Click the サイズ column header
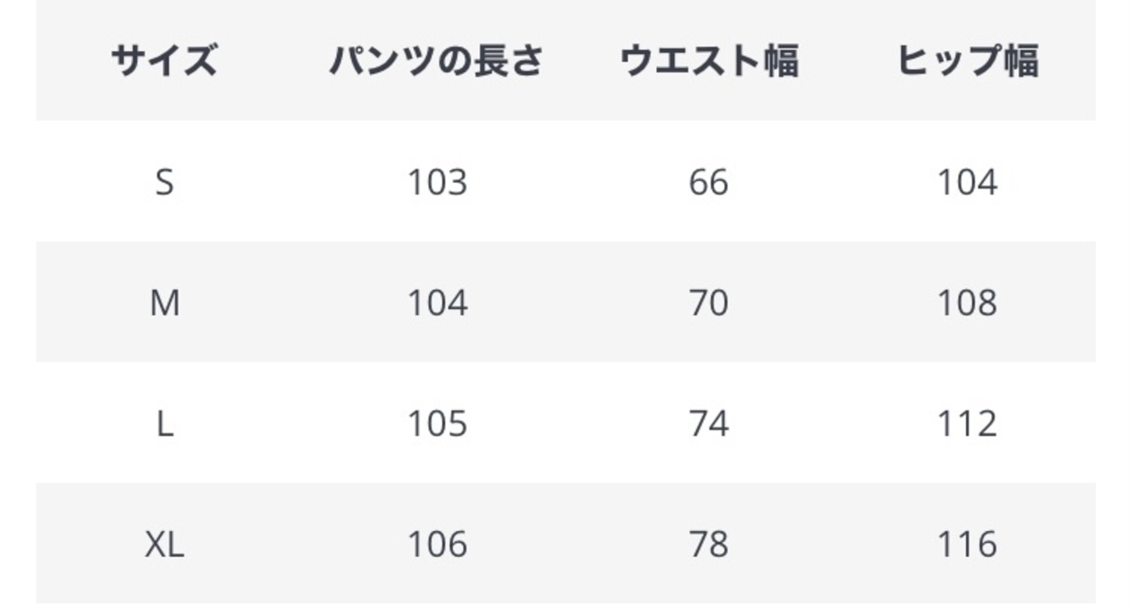 tap(164, 62)
